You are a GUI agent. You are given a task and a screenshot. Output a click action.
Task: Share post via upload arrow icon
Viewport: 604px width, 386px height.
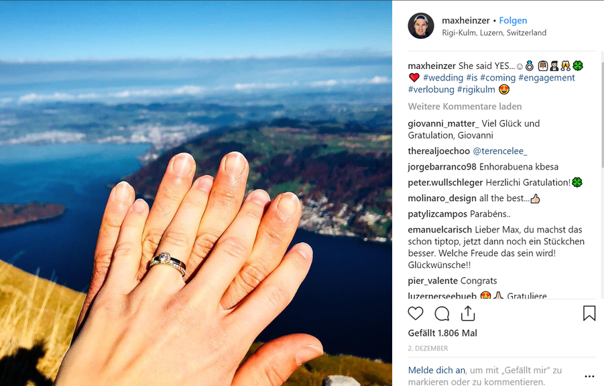468,313
